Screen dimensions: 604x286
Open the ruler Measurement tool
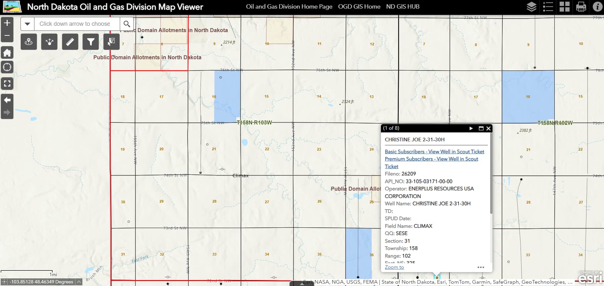[x=70, y=42]
